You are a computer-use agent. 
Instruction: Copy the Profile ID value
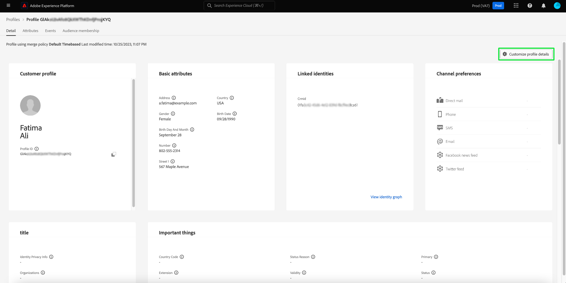(x=114, y=154)
